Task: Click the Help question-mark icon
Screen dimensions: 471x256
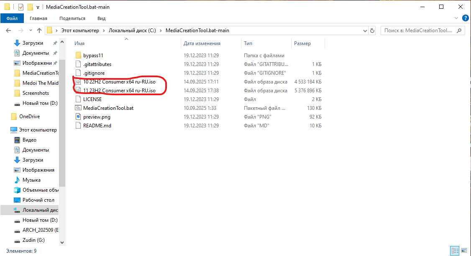Action: tap(466, 18)
